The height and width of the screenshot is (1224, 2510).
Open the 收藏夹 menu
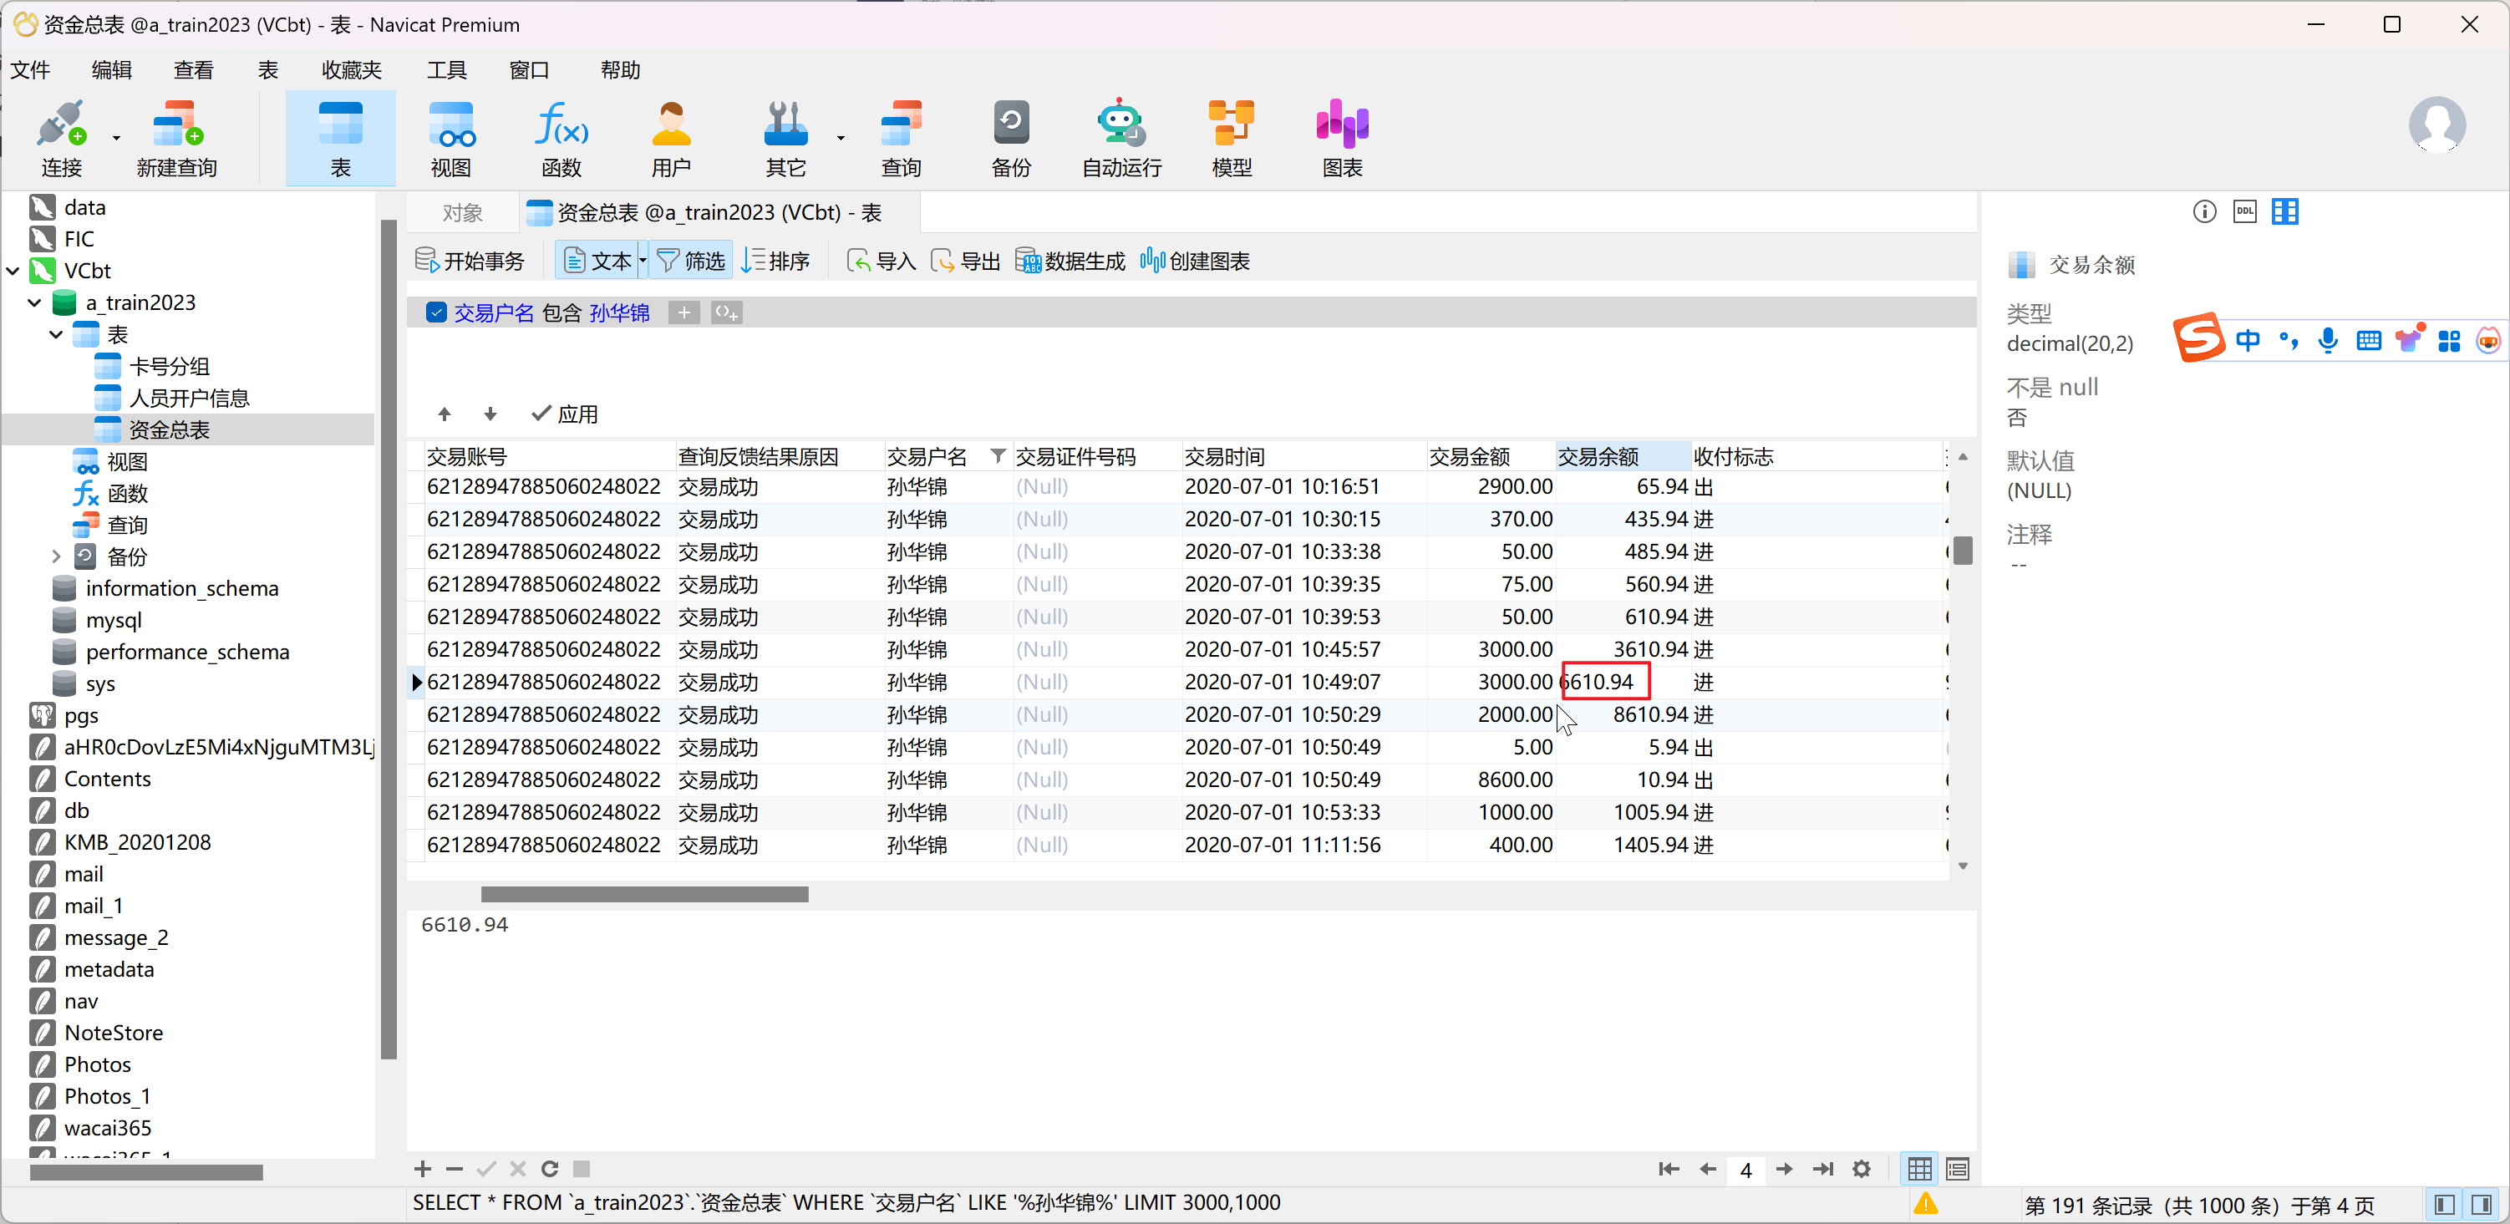[x=351, y=70]
